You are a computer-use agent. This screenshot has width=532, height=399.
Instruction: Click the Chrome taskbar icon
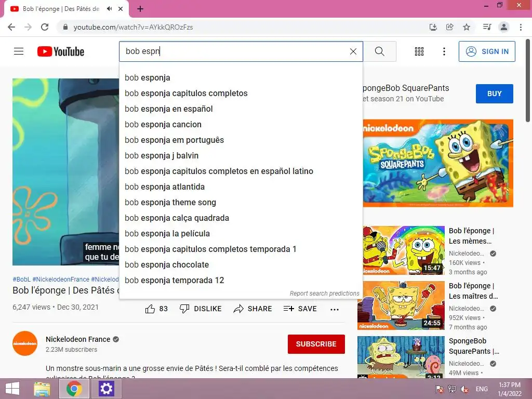[x=74, y=389]
